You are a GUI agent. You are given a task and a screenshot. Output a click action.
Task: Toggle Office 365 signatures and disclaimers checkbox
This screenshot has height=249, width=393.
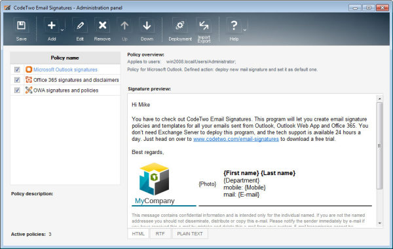click(17, 80)
